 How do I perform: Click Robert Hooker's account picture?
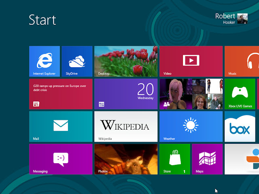tap(242, 19)
